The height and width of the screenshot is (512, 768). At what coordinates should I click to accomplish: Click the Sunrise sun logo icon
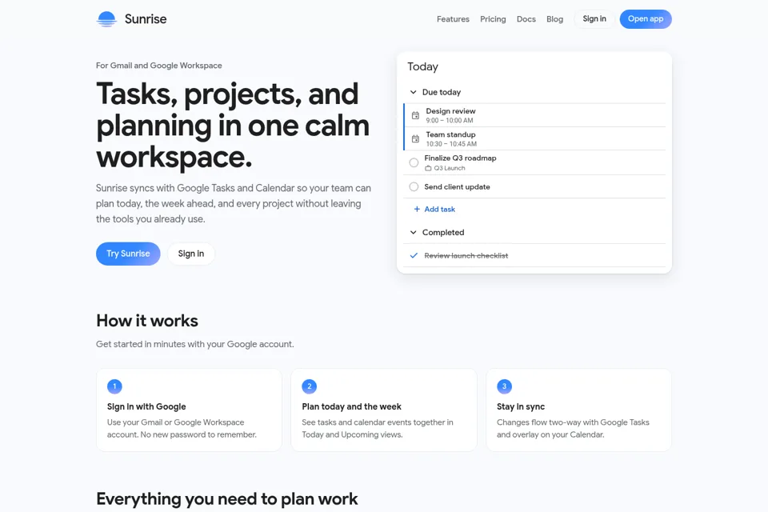(x=106, y=19)
